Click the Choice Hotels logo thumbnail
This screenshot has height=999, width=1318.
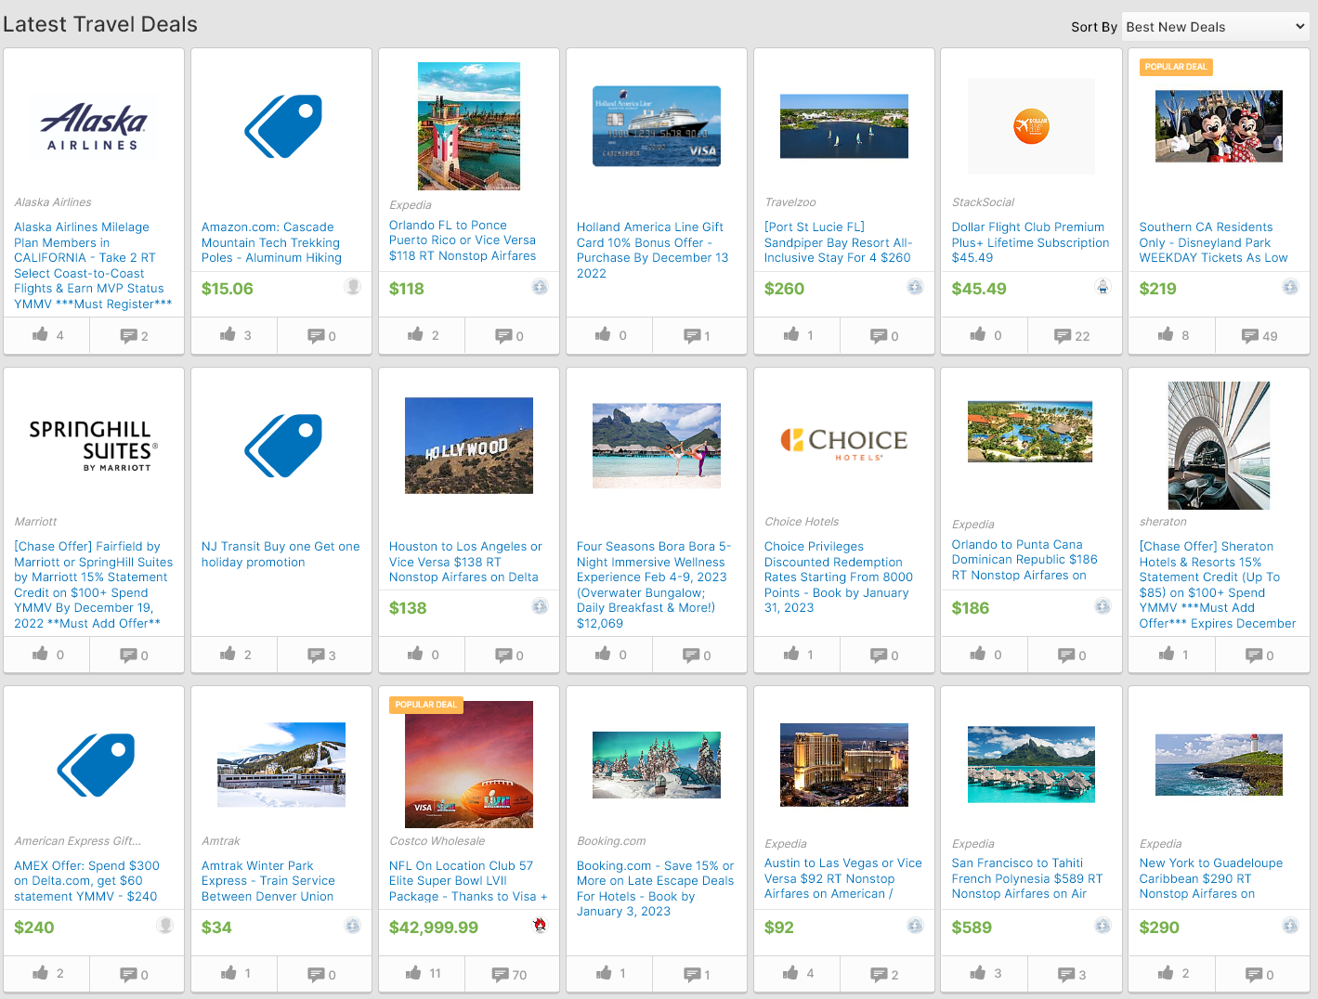pos(844,445)
